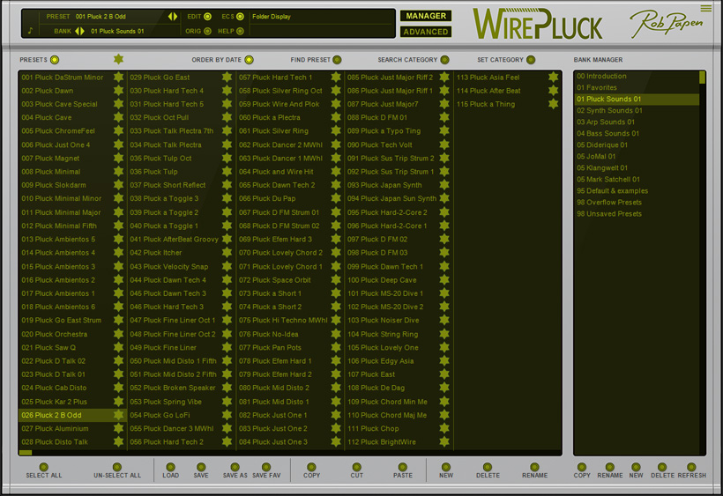
Task: Switch to the ADVANCED page
Action: (x=426, y=32)
